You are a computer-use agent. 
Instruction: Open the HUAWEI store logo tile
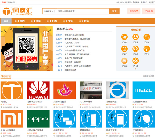pos(38,90)
